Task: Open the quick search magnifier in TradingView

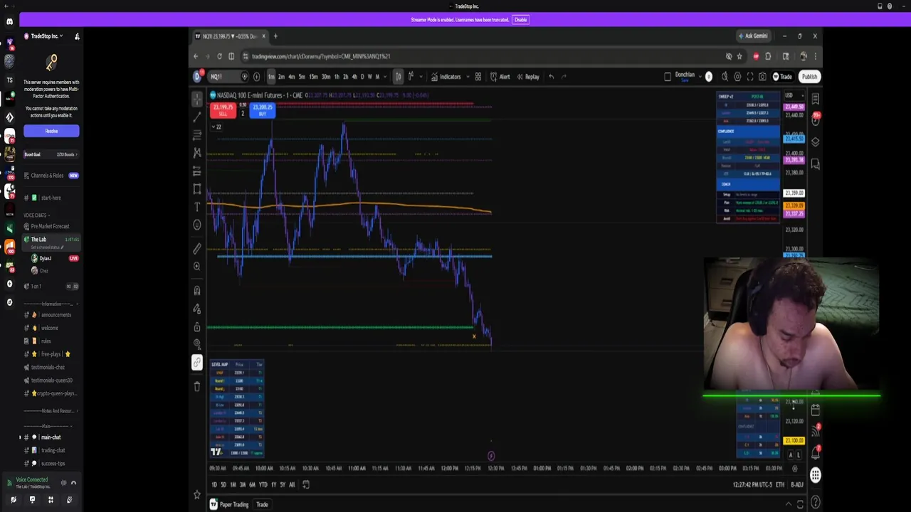Action: (725, 77)
